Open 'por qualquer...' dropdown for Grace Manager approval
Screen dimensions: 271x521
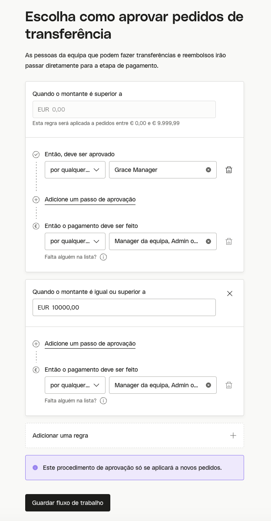point(75,170)
